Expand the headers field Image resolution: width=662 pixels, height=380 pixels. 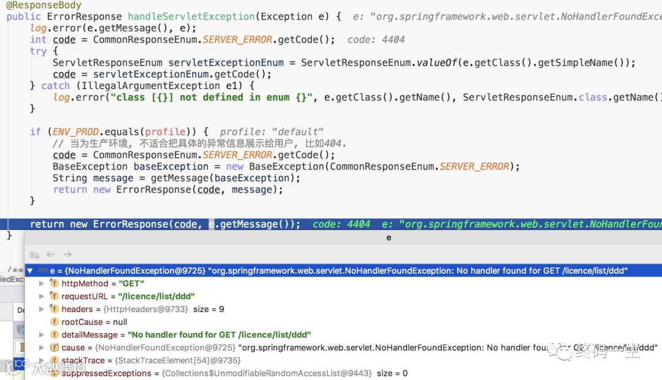point(42,309)
